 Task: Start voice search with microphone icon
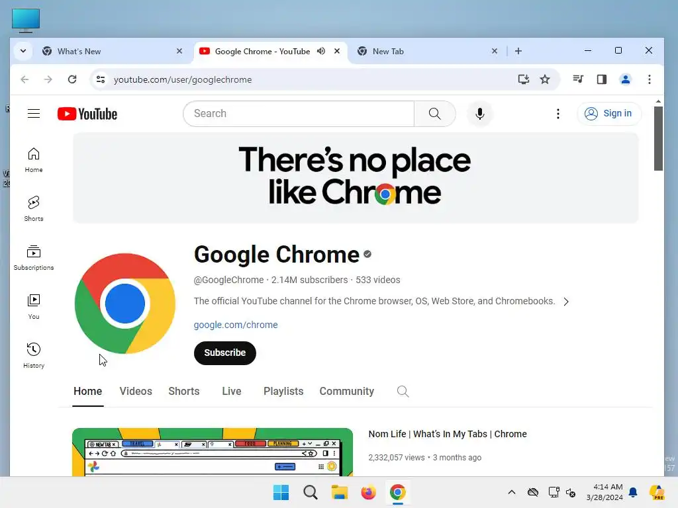479,114
